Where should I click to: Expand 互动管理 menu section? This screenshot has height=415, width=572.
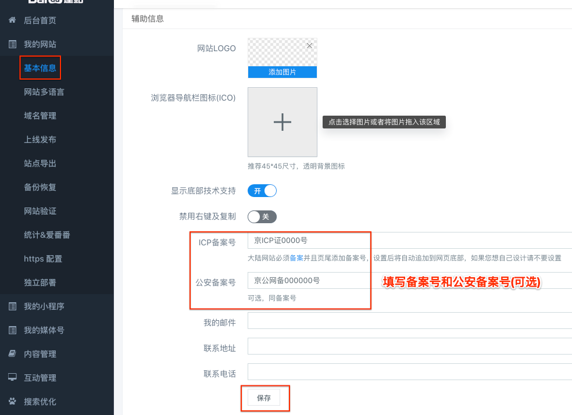40,378
